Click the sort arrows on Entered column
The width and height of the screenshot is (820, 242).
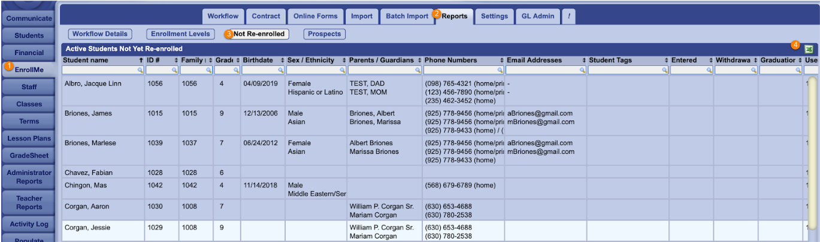click(x=709, y=60)
